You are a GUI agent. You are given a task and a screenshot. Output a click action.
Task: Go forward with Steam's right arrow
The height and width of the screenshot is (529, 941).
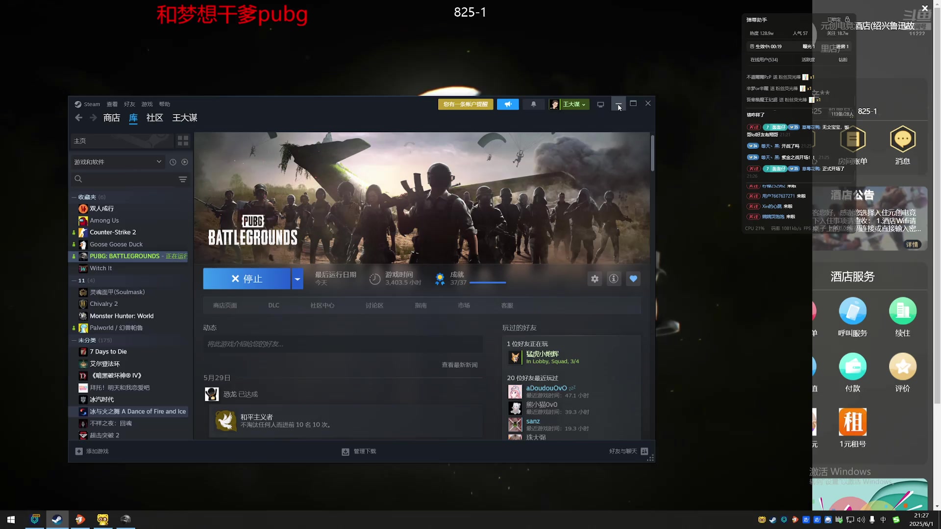point(93,118)
